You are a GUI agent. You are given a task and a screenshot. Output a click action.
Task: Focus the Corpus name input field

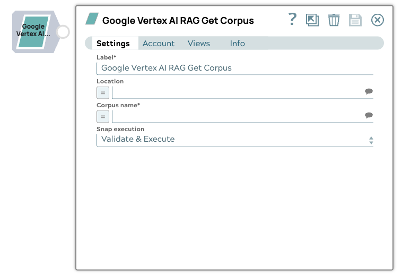click(x=236, y=116)
